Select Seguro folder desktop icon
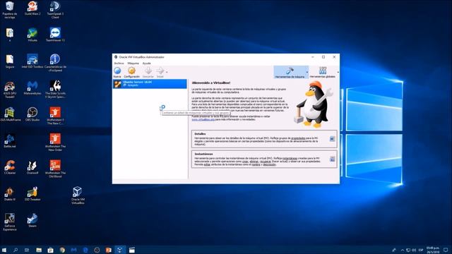The image size is (452, 254). tap(10, 61)
